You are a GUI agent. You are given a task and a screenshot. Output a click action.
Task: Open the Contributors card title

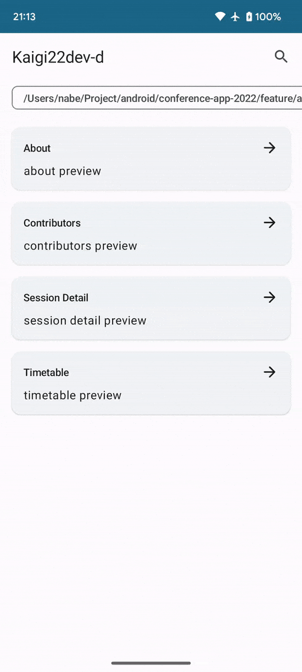(x=52, y=223)
